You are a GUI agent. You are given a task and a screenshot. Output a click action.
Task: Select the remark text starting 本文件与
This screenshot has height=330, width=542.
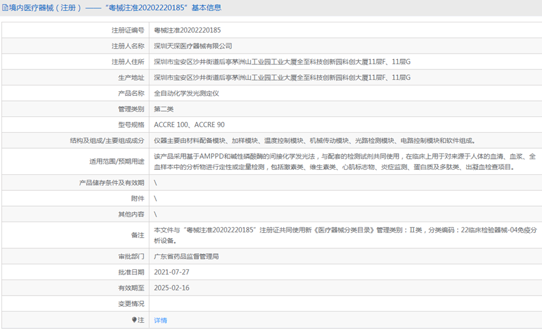coord(346,236)
